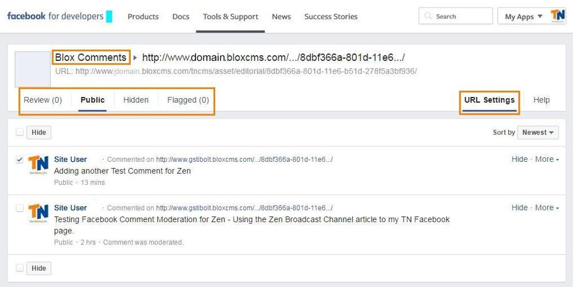Open More menu on first comment
The image size is (573, 287).
(x=547, y=159)
